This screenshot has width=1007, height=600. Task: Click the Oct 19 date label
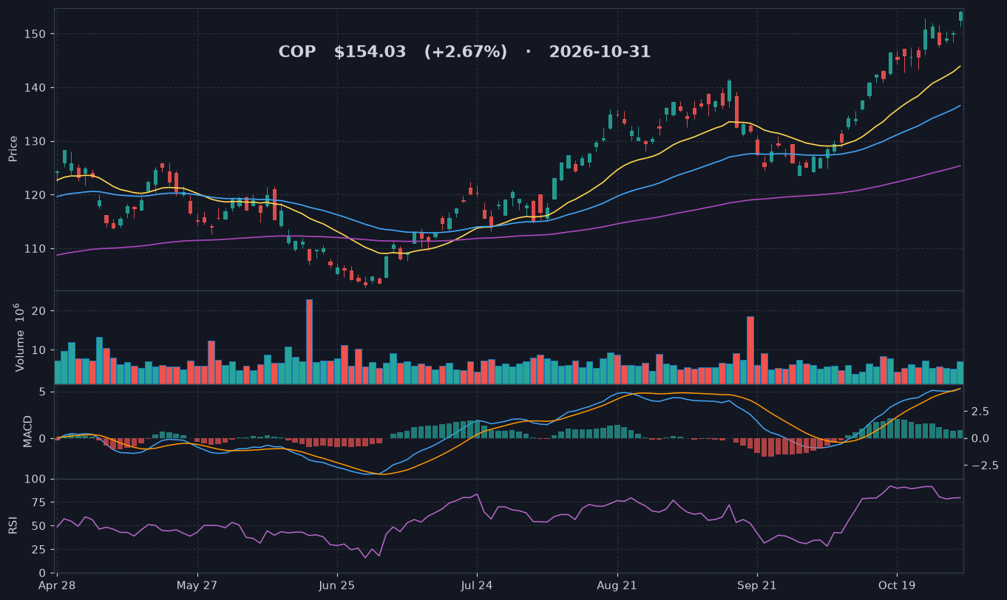pyautogui.click(x=896, y=585)
